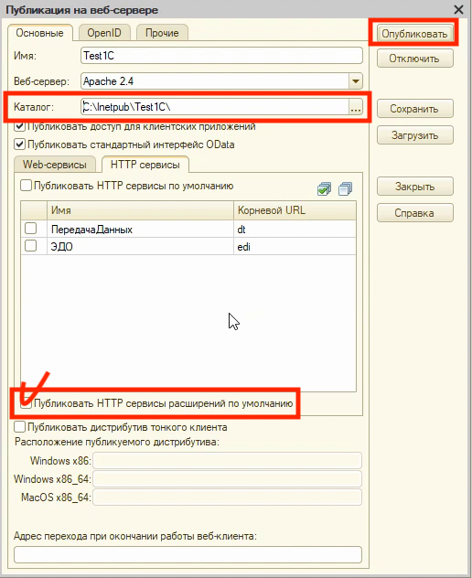Select the ПередачаДанных row name
Screen dimensions: 472x578
click(91, 230)
